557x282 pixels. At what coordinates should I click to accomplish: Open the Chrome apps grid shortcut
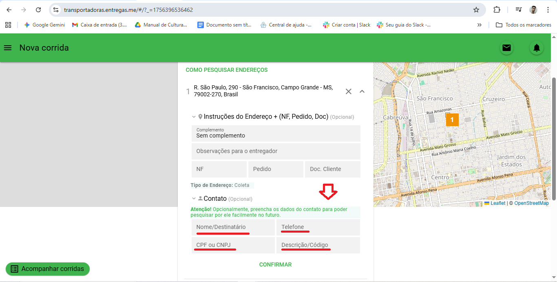pos(8,25)
